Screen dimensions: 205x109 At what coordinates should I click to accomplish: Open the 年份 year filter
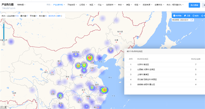[121, 5]
